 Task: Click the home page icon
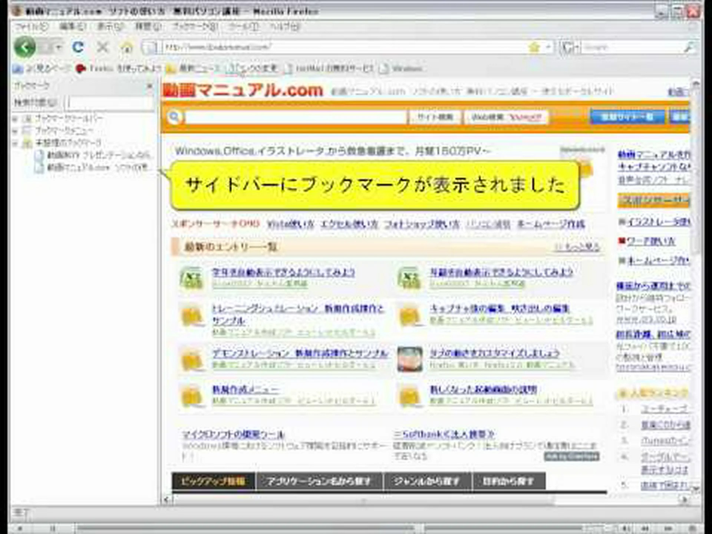[x=127, y=47]
